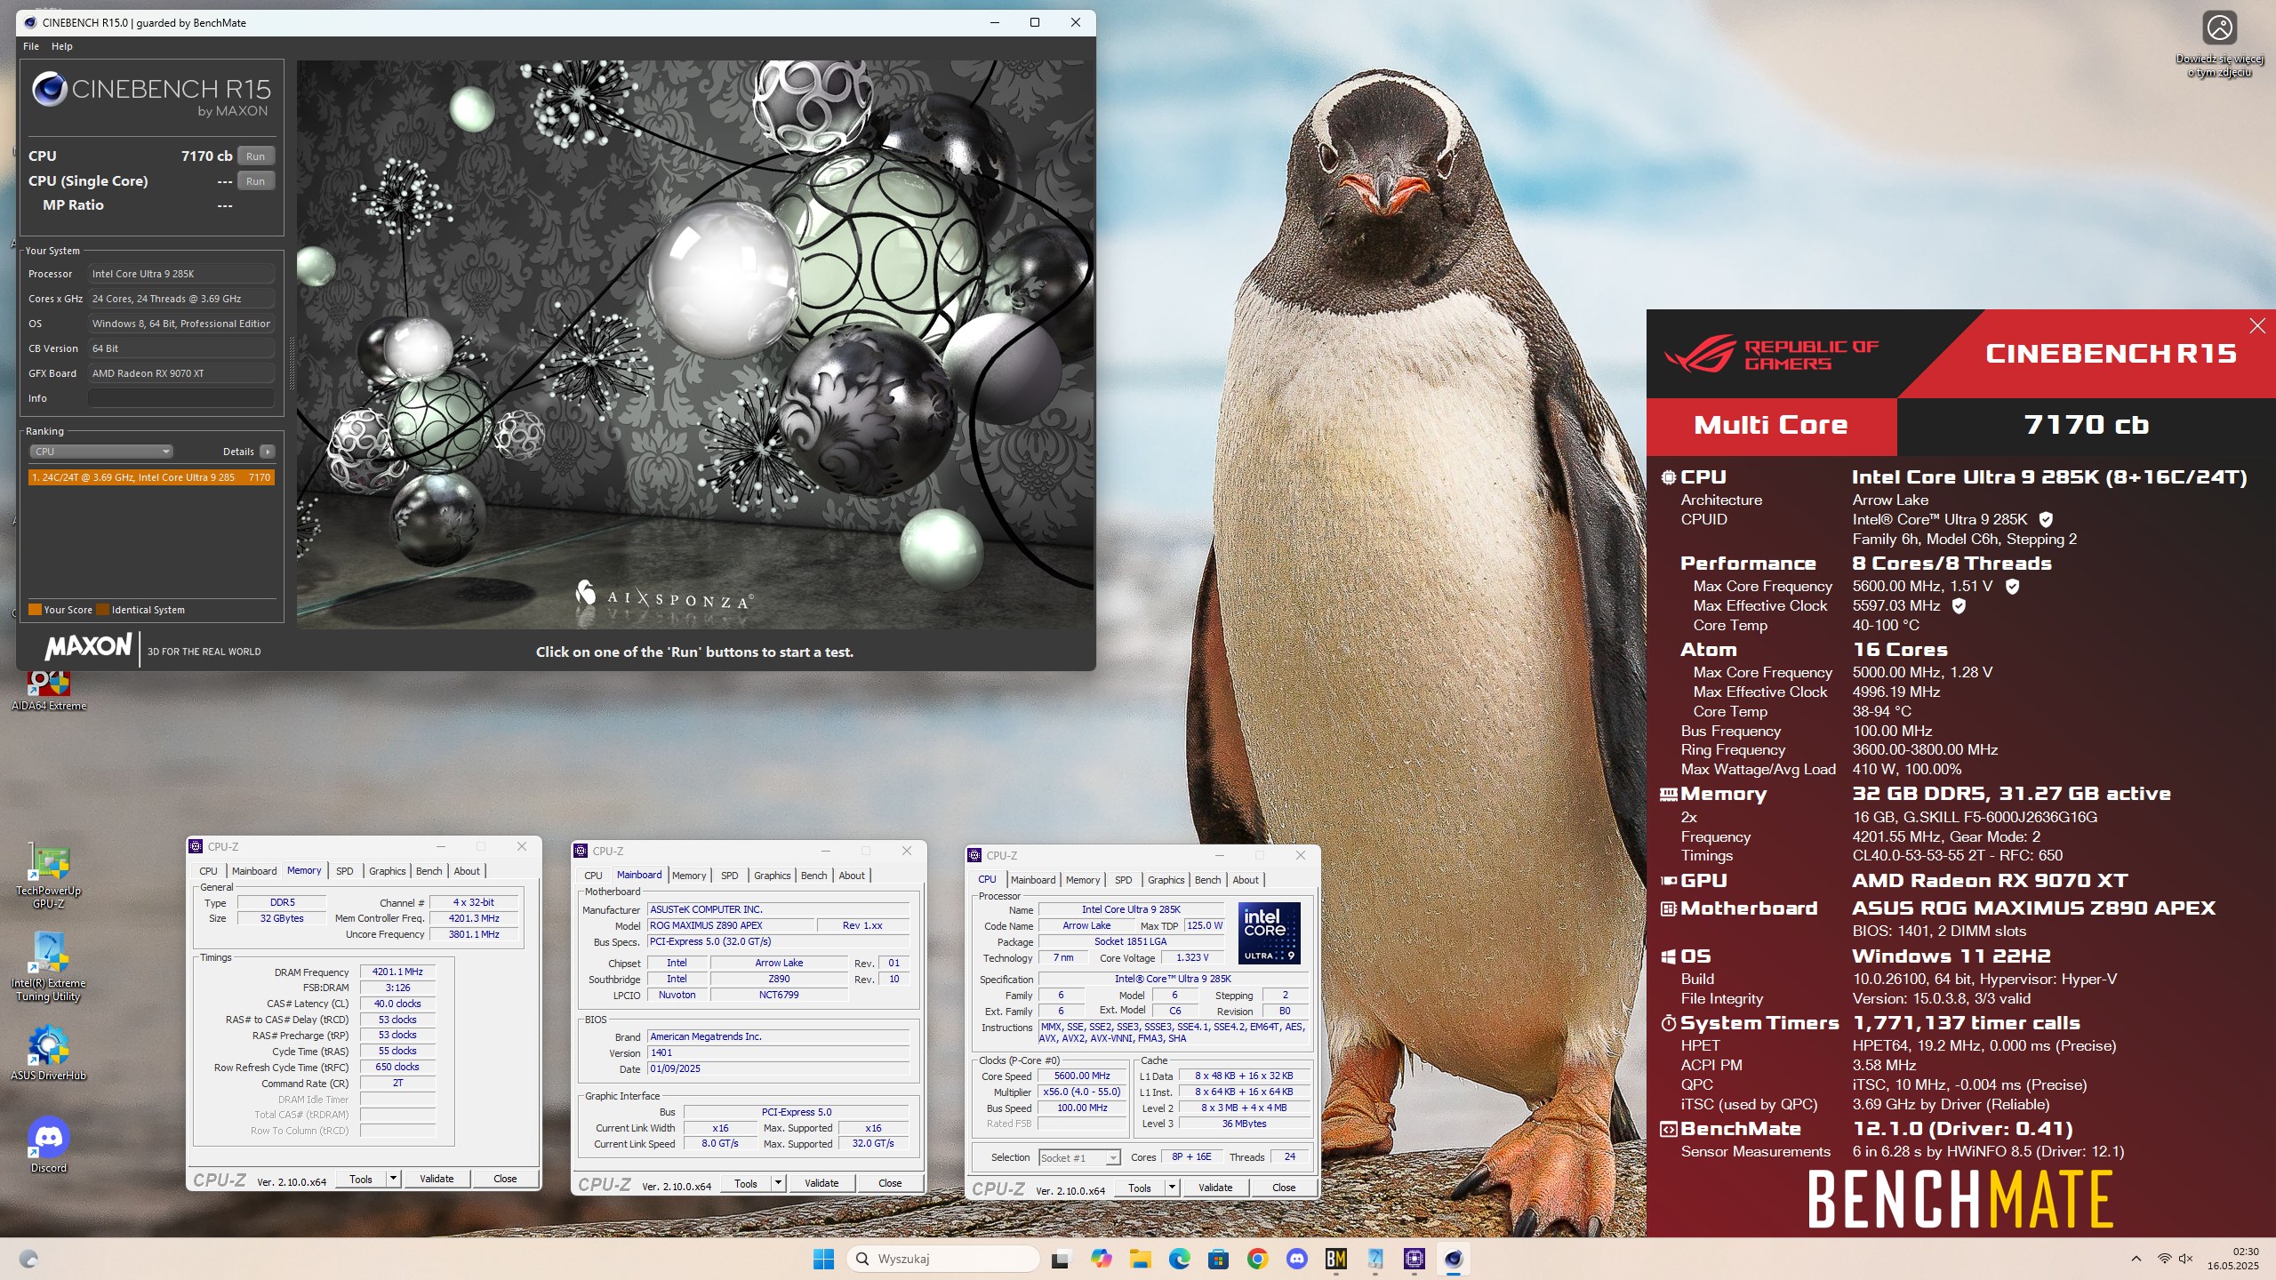The height and width of the screenshot is (1280, 2276).
Task: Click the ROG MAXIMUS Z890 APEX model field
Action: click(x=730, y=925)
